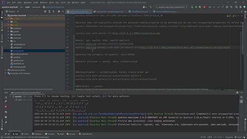Select gradle.properties file in tree

[20, 54]
